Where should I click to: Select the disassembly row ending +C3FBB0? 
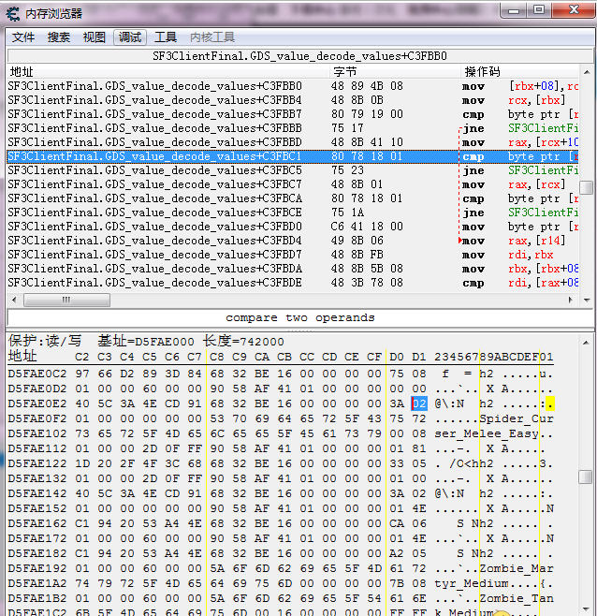click(293, 86)
